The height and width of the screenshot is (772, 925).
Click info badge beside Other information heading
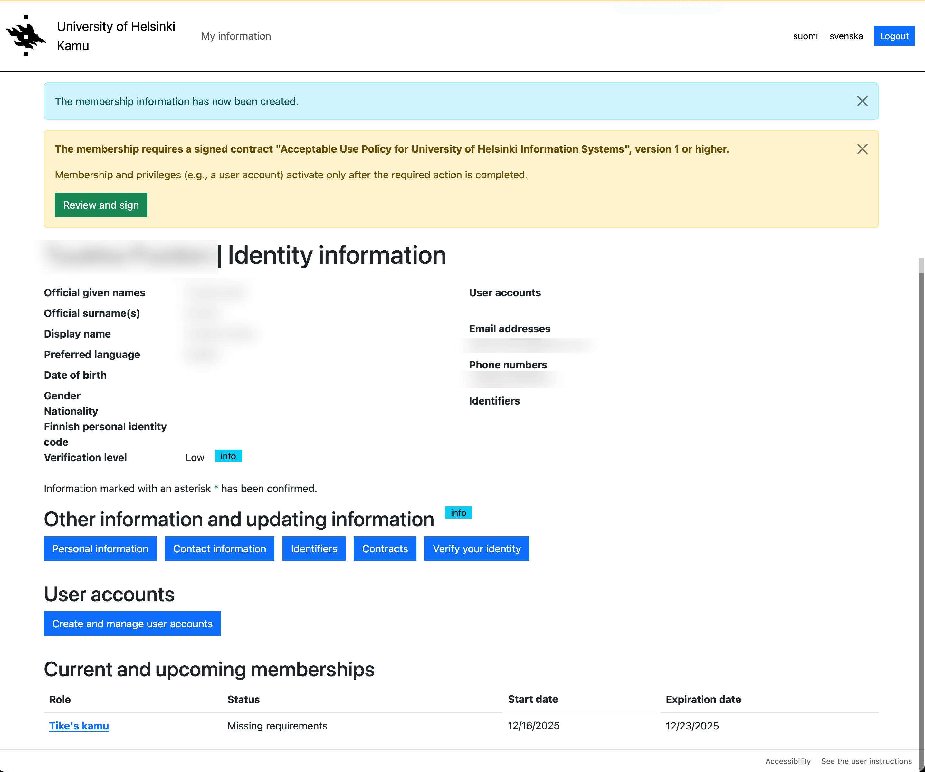[x=458, y=513]
